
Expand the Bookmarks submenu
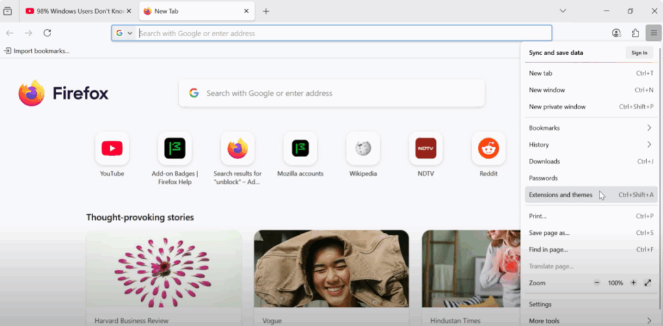[591, 128]
